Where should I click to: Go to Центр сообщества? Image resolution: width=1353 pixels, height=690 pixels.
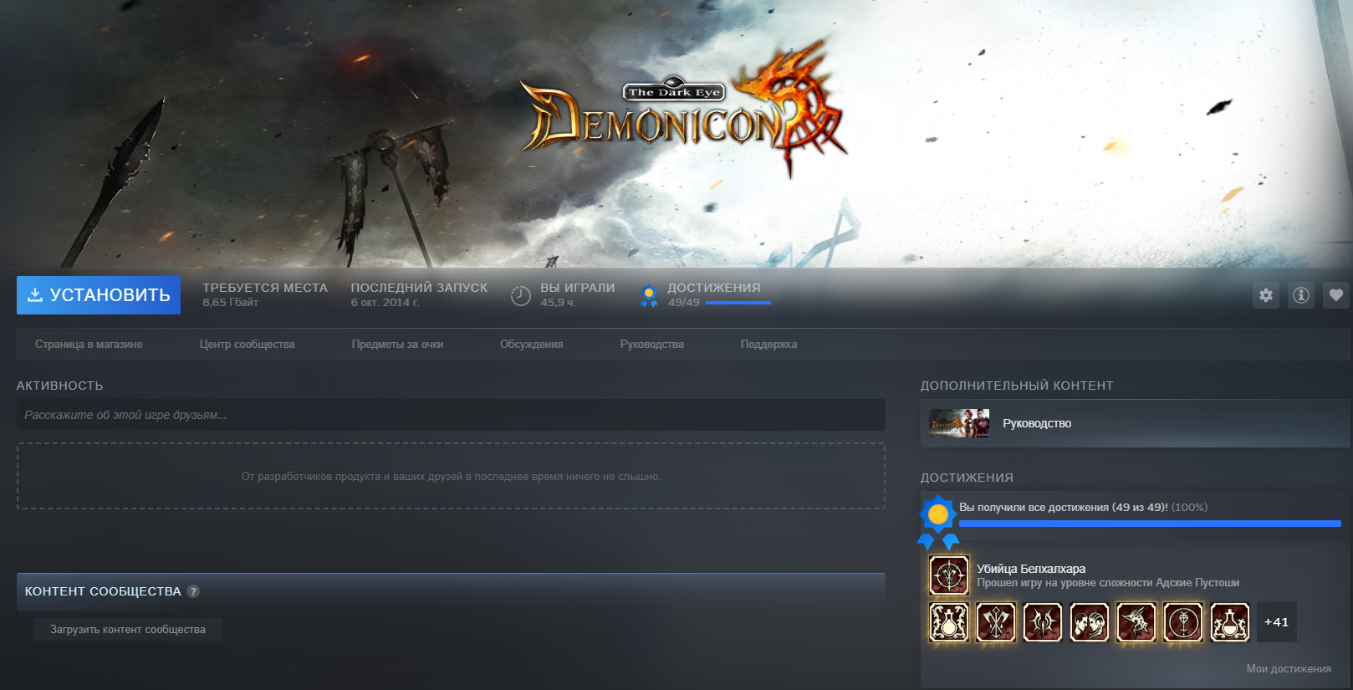pyautogui.click(x=247, y=345)
